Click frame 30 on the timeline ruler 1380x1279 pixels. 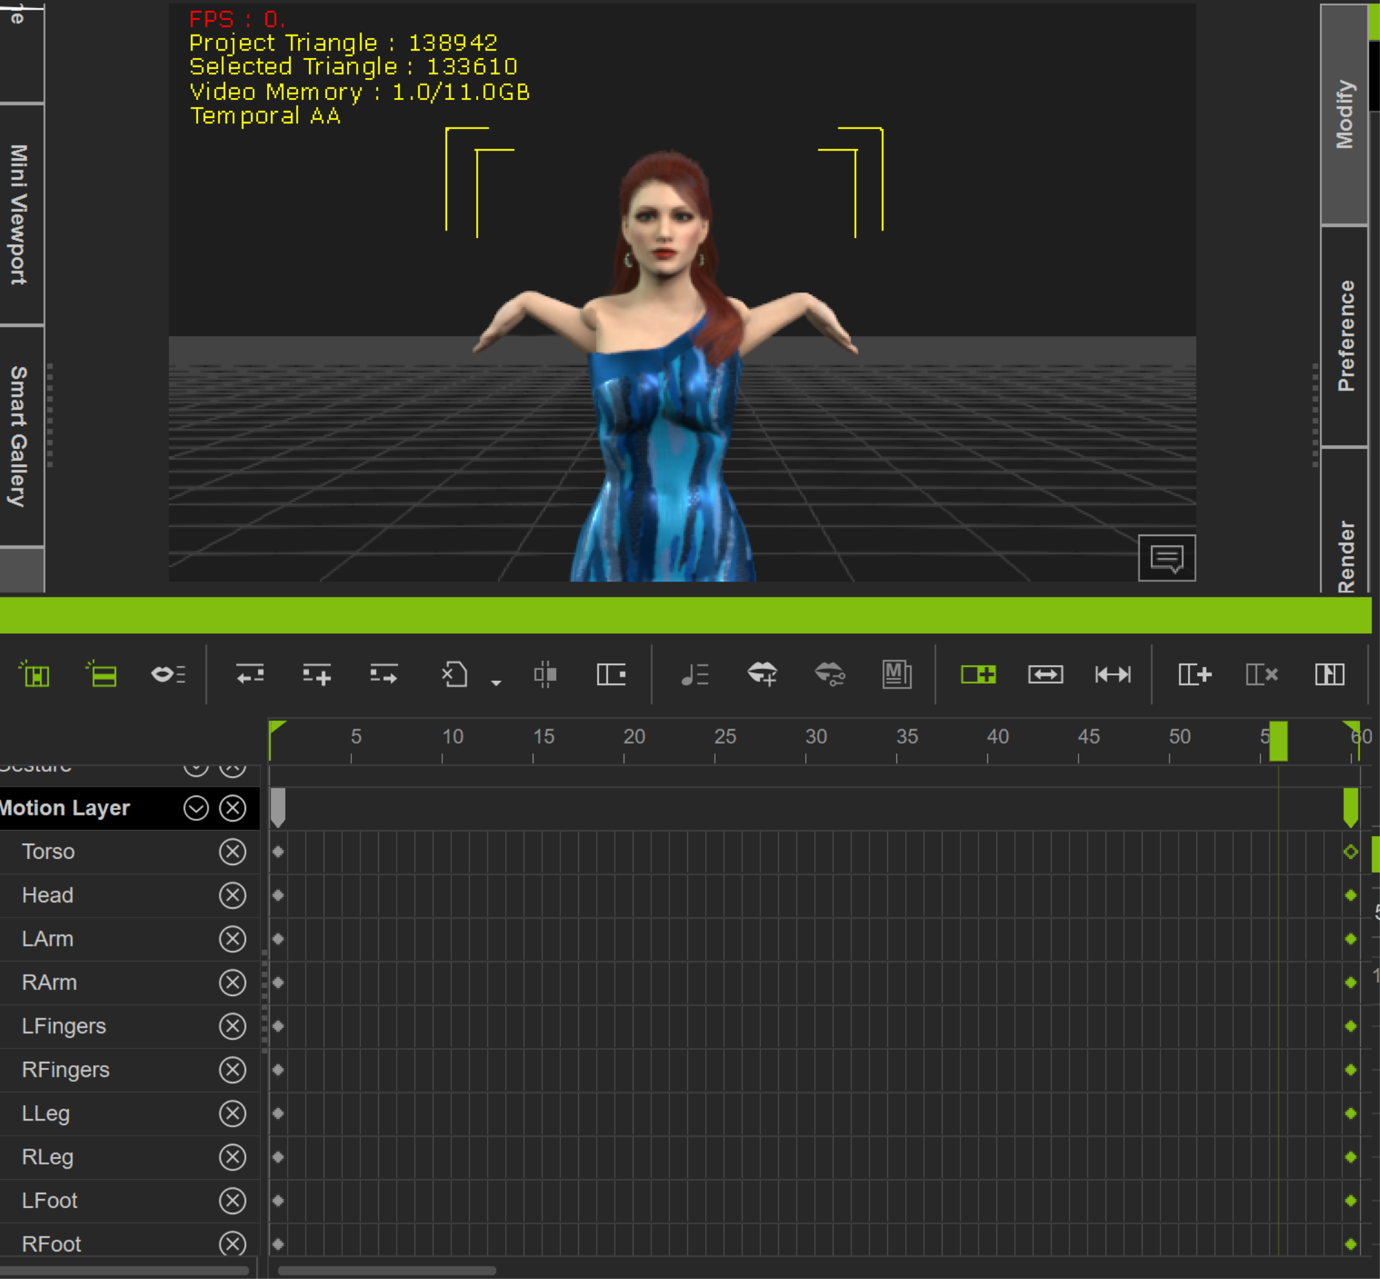[816, 736]
